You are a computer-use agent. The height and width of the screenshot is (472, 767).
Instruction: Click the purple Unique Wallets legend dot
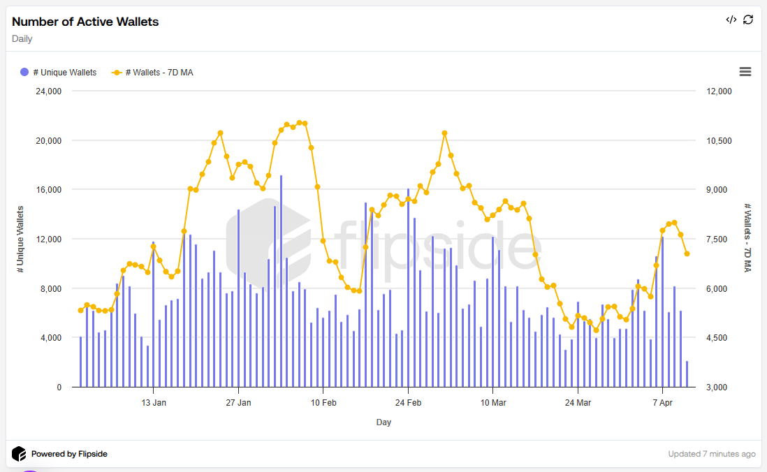click(x=24, y=73)
